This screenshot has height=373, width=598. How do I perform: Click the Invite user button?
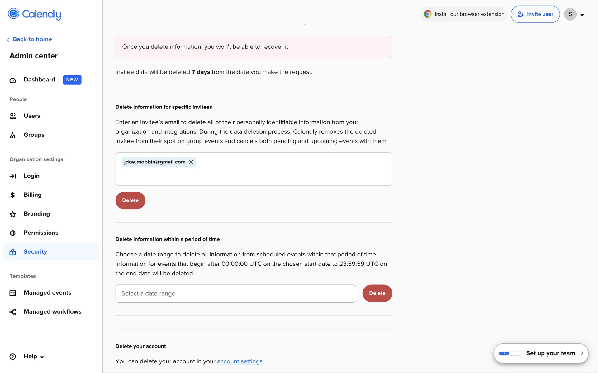535,14
